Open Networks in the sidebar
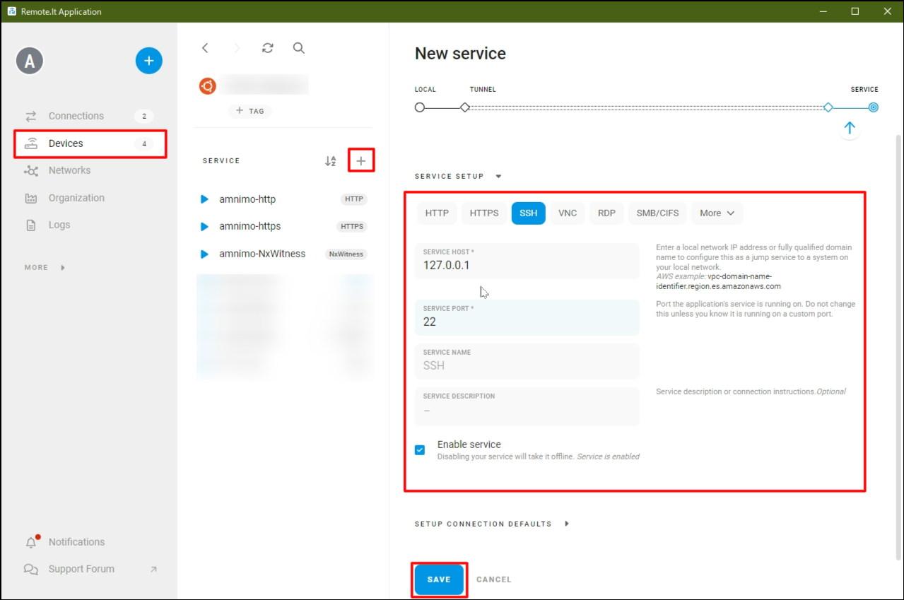The height and width of the screenshot is (600, 904). [89, 170]
